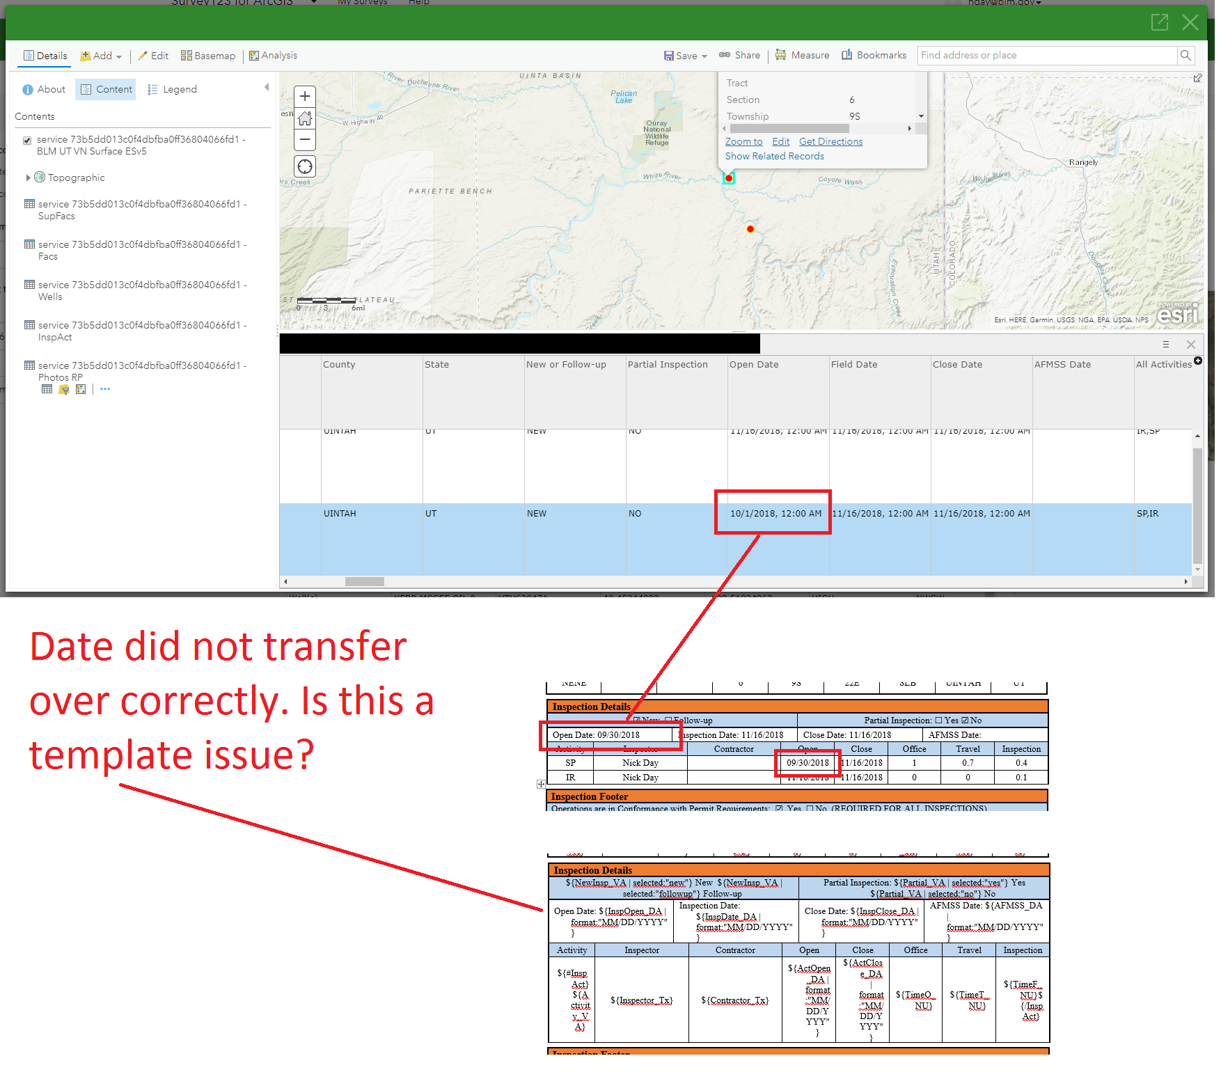Click the search magnifier icon

click(x=1185, y=55)
